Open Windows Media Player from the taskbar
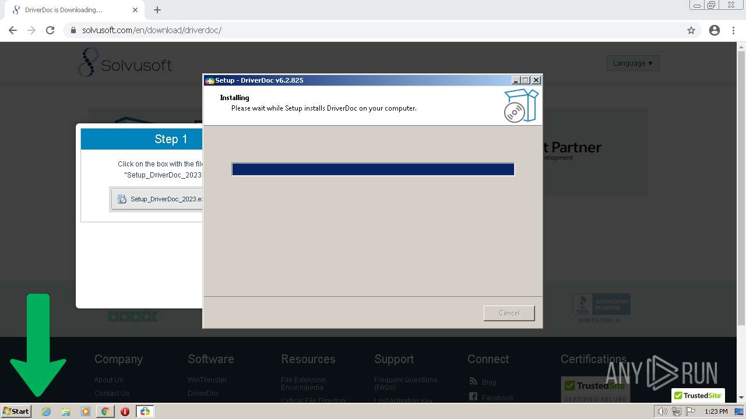The image size is (746, 419). pyautogui.click(x=86, y=411)
